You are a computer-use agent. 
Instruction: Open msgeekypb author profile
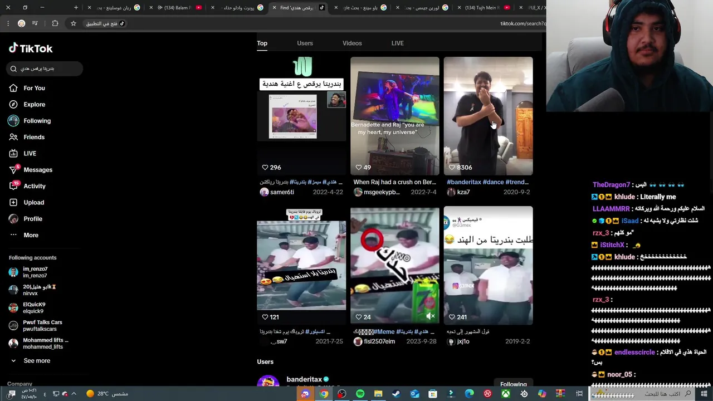[377, 192]
